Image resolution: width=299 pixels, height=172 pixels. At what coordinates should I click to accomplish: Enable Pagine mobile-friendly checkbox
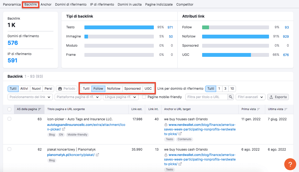(144, 97)
